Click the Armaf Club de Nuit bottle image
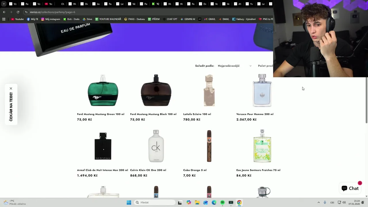 pos(103,146)
